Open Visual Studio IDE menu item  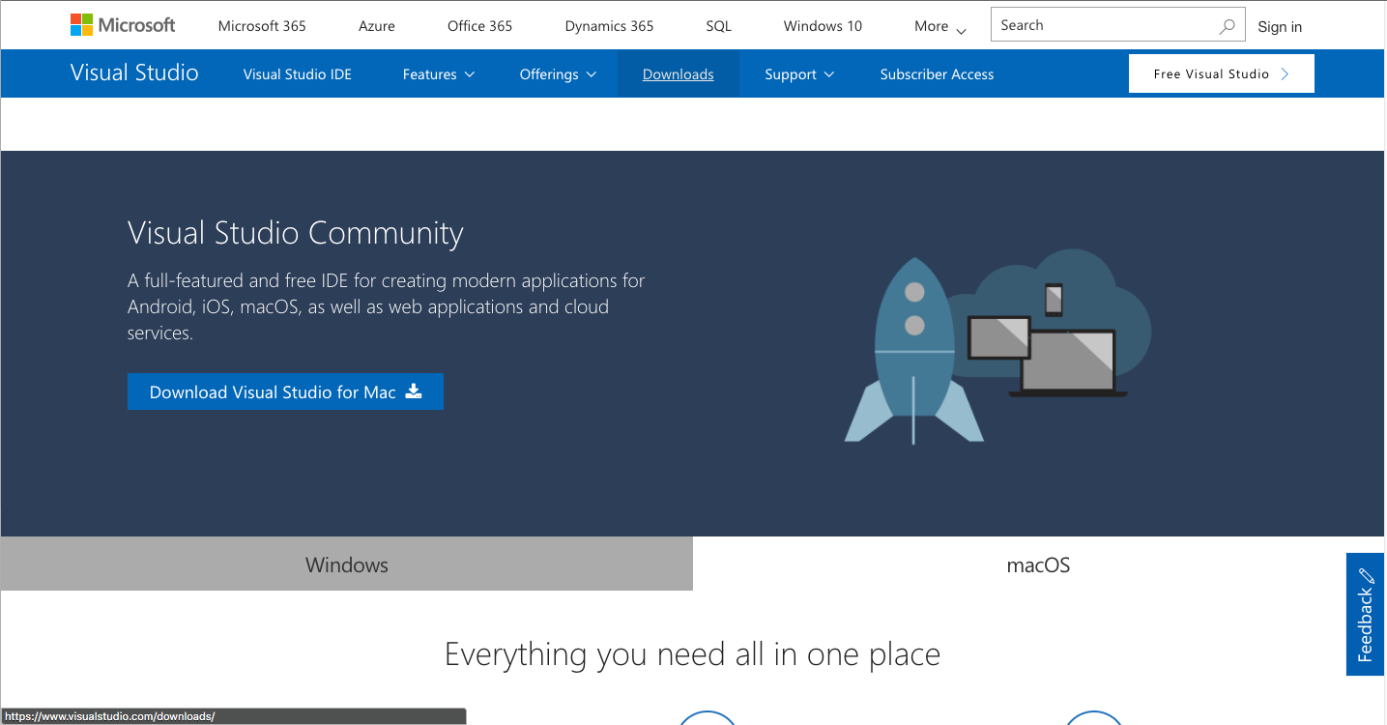point(298,74)
